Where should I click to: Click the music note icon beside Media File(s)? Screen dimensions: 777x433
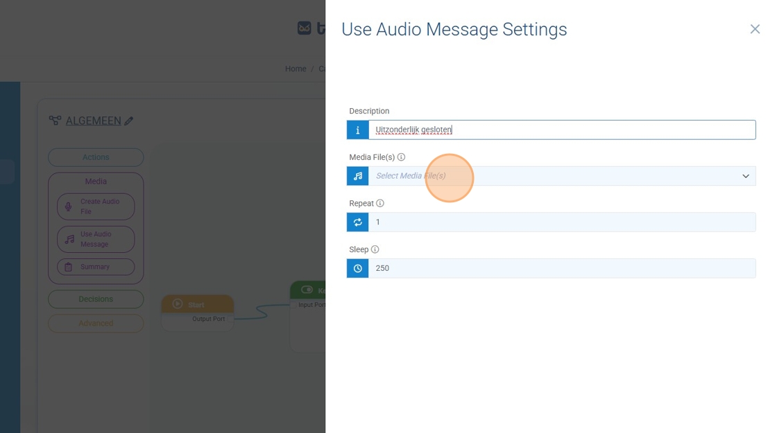[357, 176]
